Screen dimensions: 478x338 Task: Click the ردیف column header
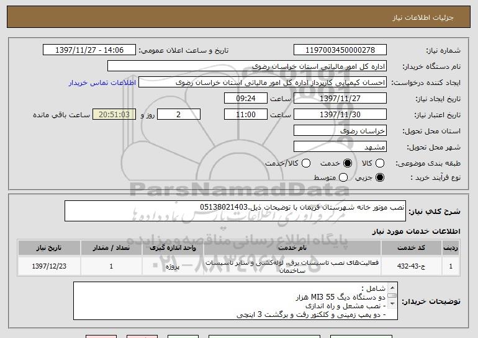451,247
